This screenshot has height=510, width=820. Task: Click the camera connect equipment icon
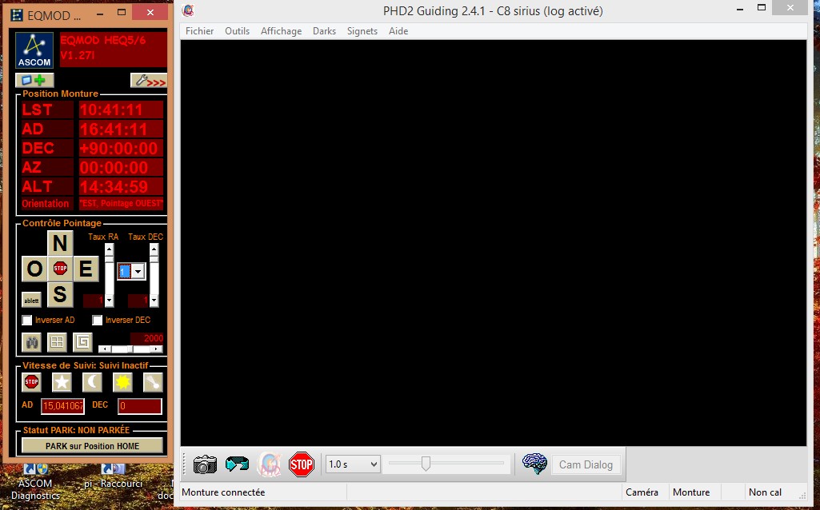pyautogui.click(x=205, y=464)
